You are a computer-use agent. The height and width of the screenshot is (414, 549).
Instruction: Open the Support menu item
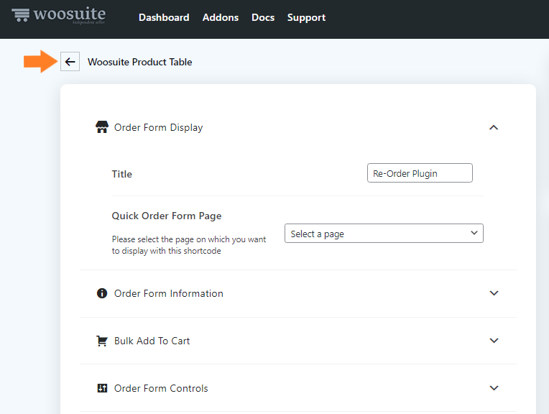pyautogui.click(x=306, y=17)
